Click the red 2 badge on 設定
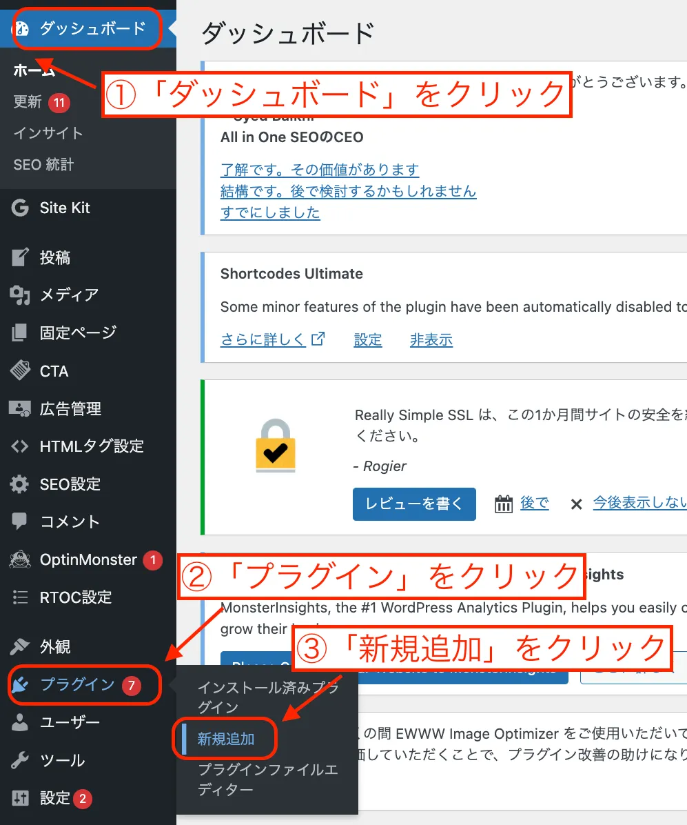The height and width of the screenshot is (825, 687). [x=83, y=799]
